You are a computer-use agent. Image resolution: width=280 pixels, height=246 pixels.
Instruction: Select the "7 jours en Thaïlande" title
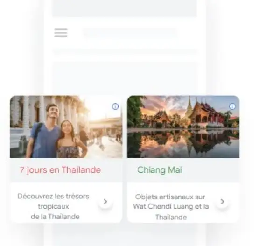tap(60, 170)
